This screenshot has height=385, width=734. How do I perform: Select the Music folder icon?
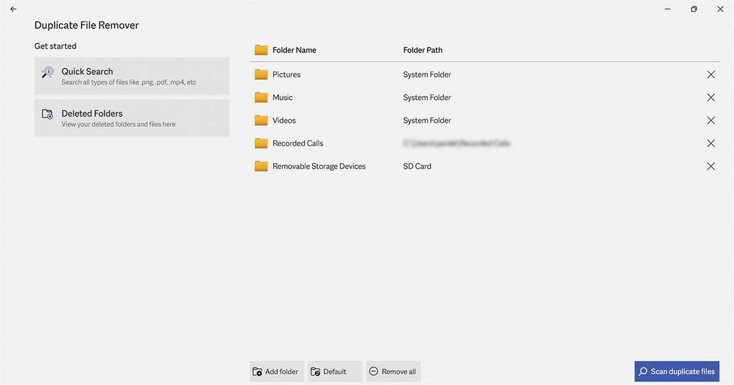click(261, 98)
